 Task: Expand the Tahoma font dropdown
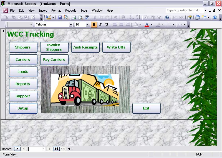click(71, 25)
